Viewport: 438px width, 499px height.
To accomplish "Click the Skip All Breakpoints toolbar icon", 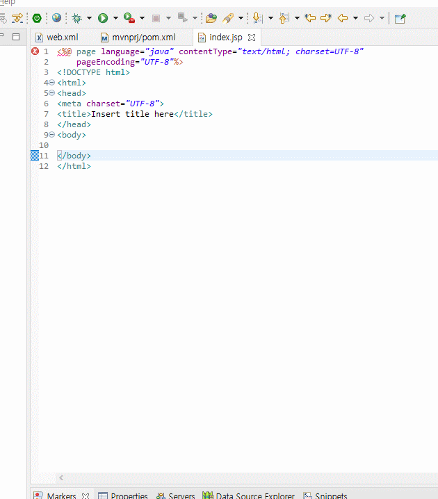I will pyautogui.click(x=17, y=18).
